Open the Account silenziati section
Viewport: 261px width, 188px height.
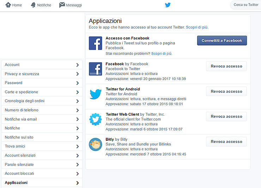20,156
